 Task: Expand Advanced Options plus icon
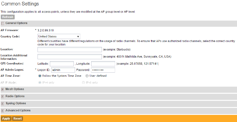coord(2,111)
